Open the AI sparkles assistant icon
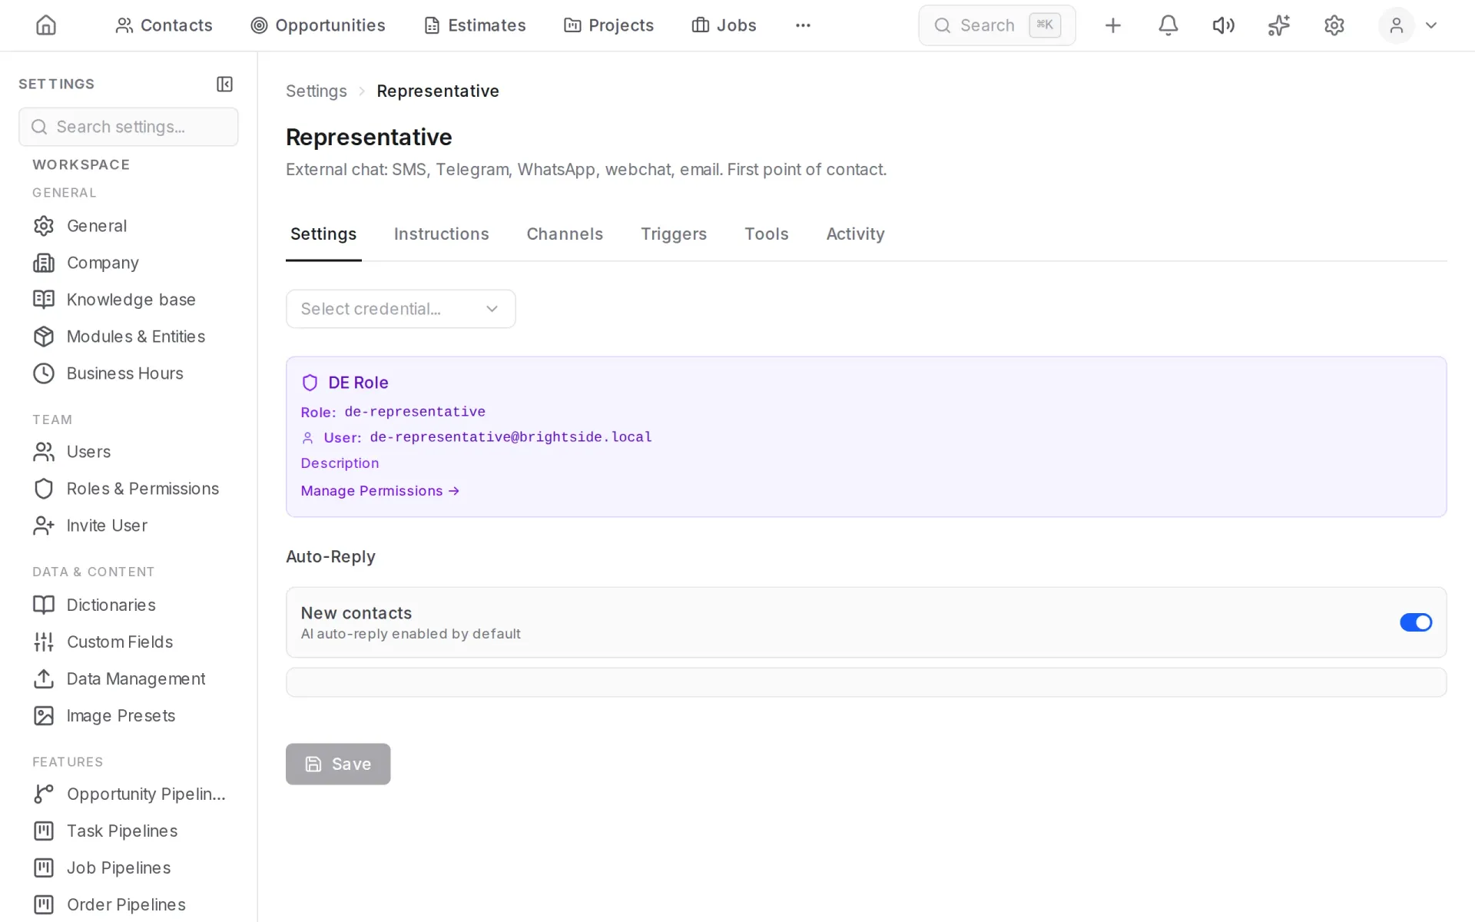This screenshot has width=1475, height=922. (x=1278, y=25)
